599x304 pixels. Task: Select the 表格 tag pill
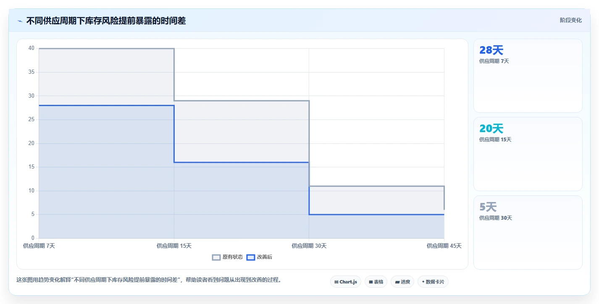tap(376, 282)
